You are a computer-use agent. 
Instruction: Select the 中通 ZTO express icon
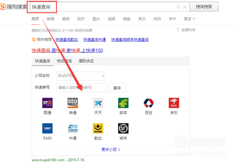73,128
